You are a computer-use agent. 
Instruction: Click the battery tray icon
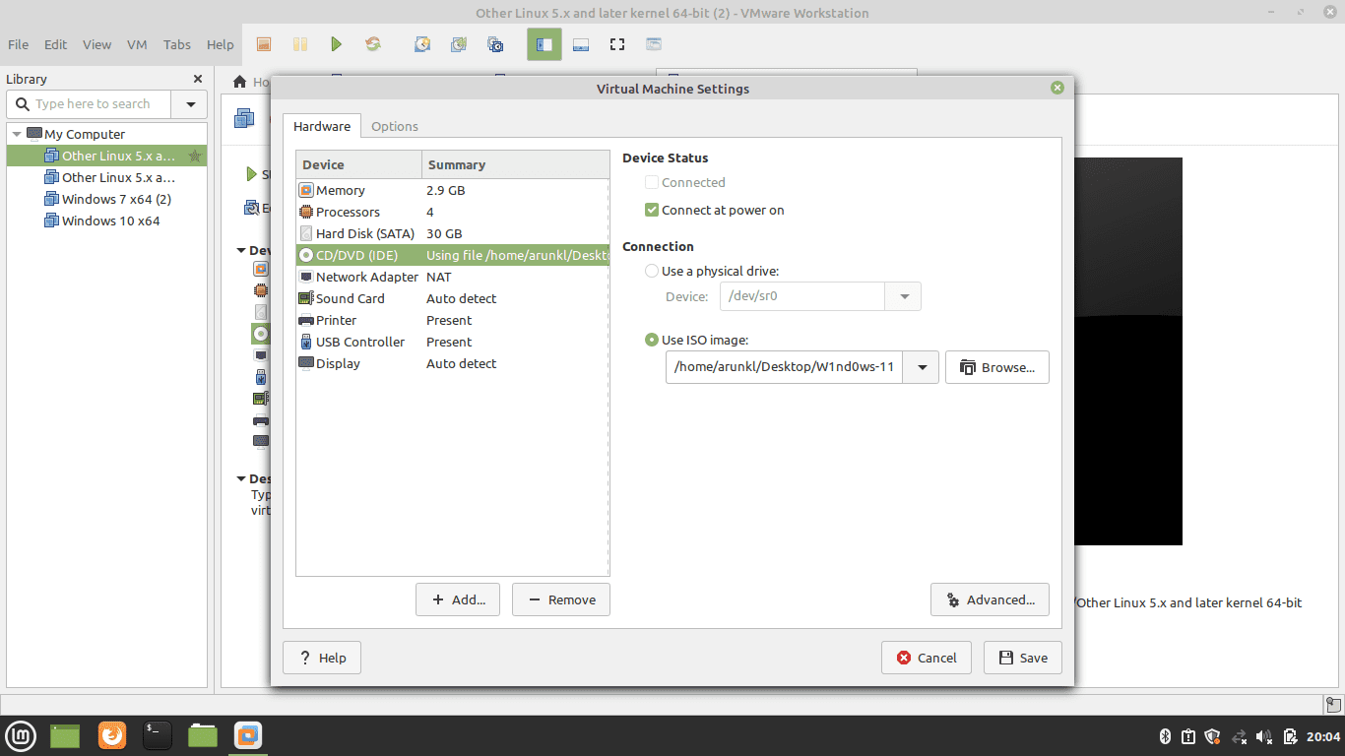(1291, 736)
